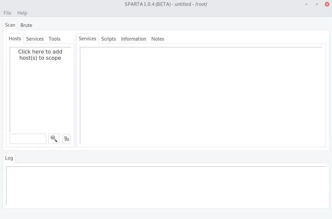This screenshot has width=332, height=219.
Task: Open the Information tab
Action: (134, 39)
